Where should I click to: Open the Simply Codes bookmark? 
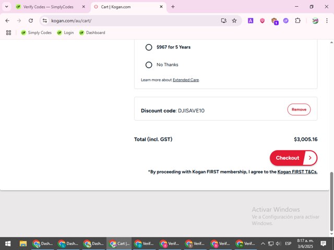36,32
